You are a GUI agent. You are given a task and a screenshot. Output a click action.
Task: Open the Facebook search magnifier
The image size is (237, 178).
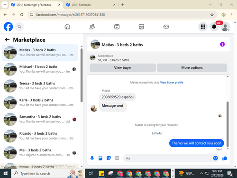pyautogui.click(x=19, y=27)
